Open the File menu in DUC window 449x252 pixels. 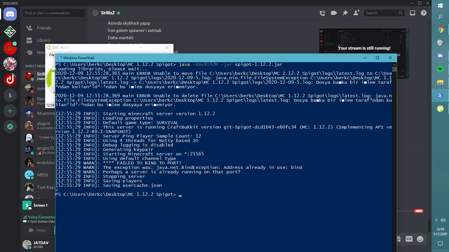(52, 55)
